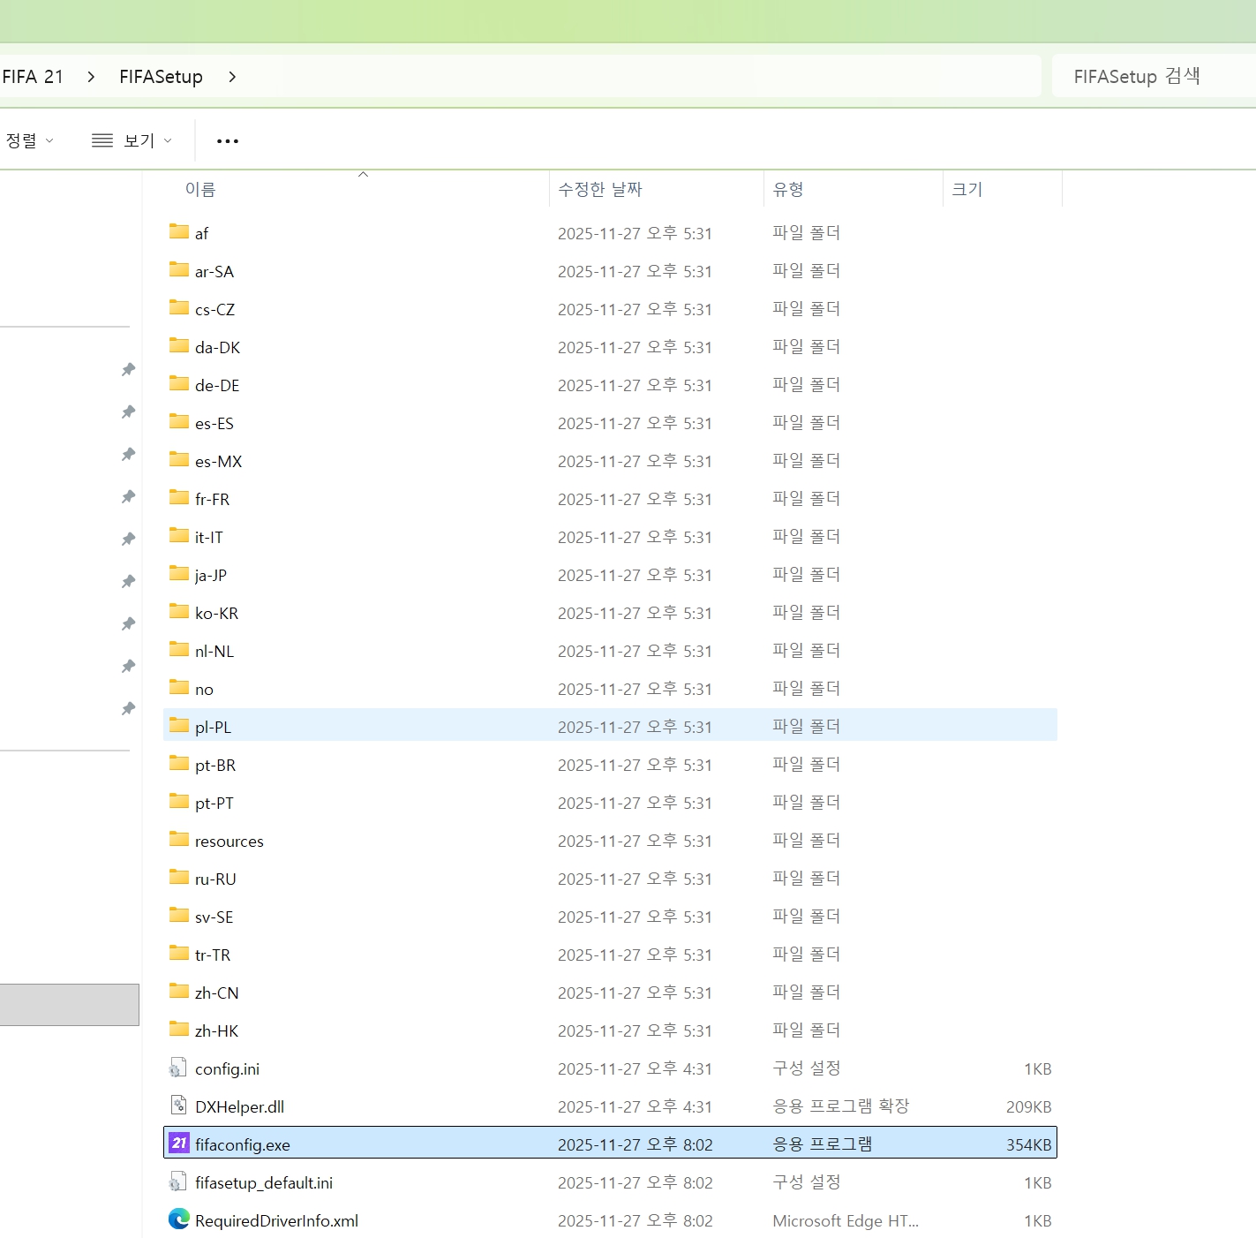Select the file name fifasetup_default.ini
The height and width of the screenshot is (1238, 1256).
click(264, 1182)
